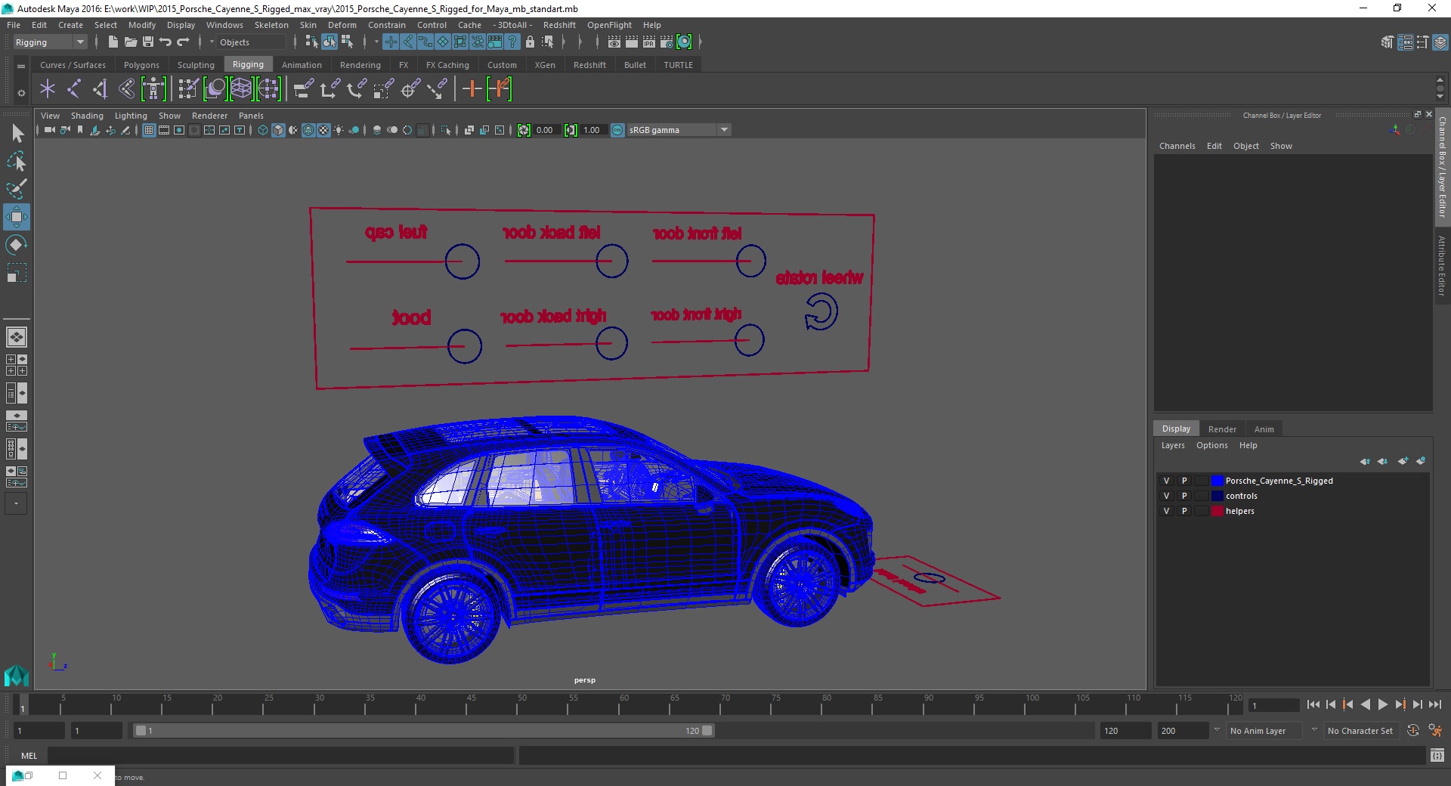This screenshot has width=1451, height=786.
Task: Toggle playback P on helpers layer
Action: pyautogui.click(x=1184, y=511)
